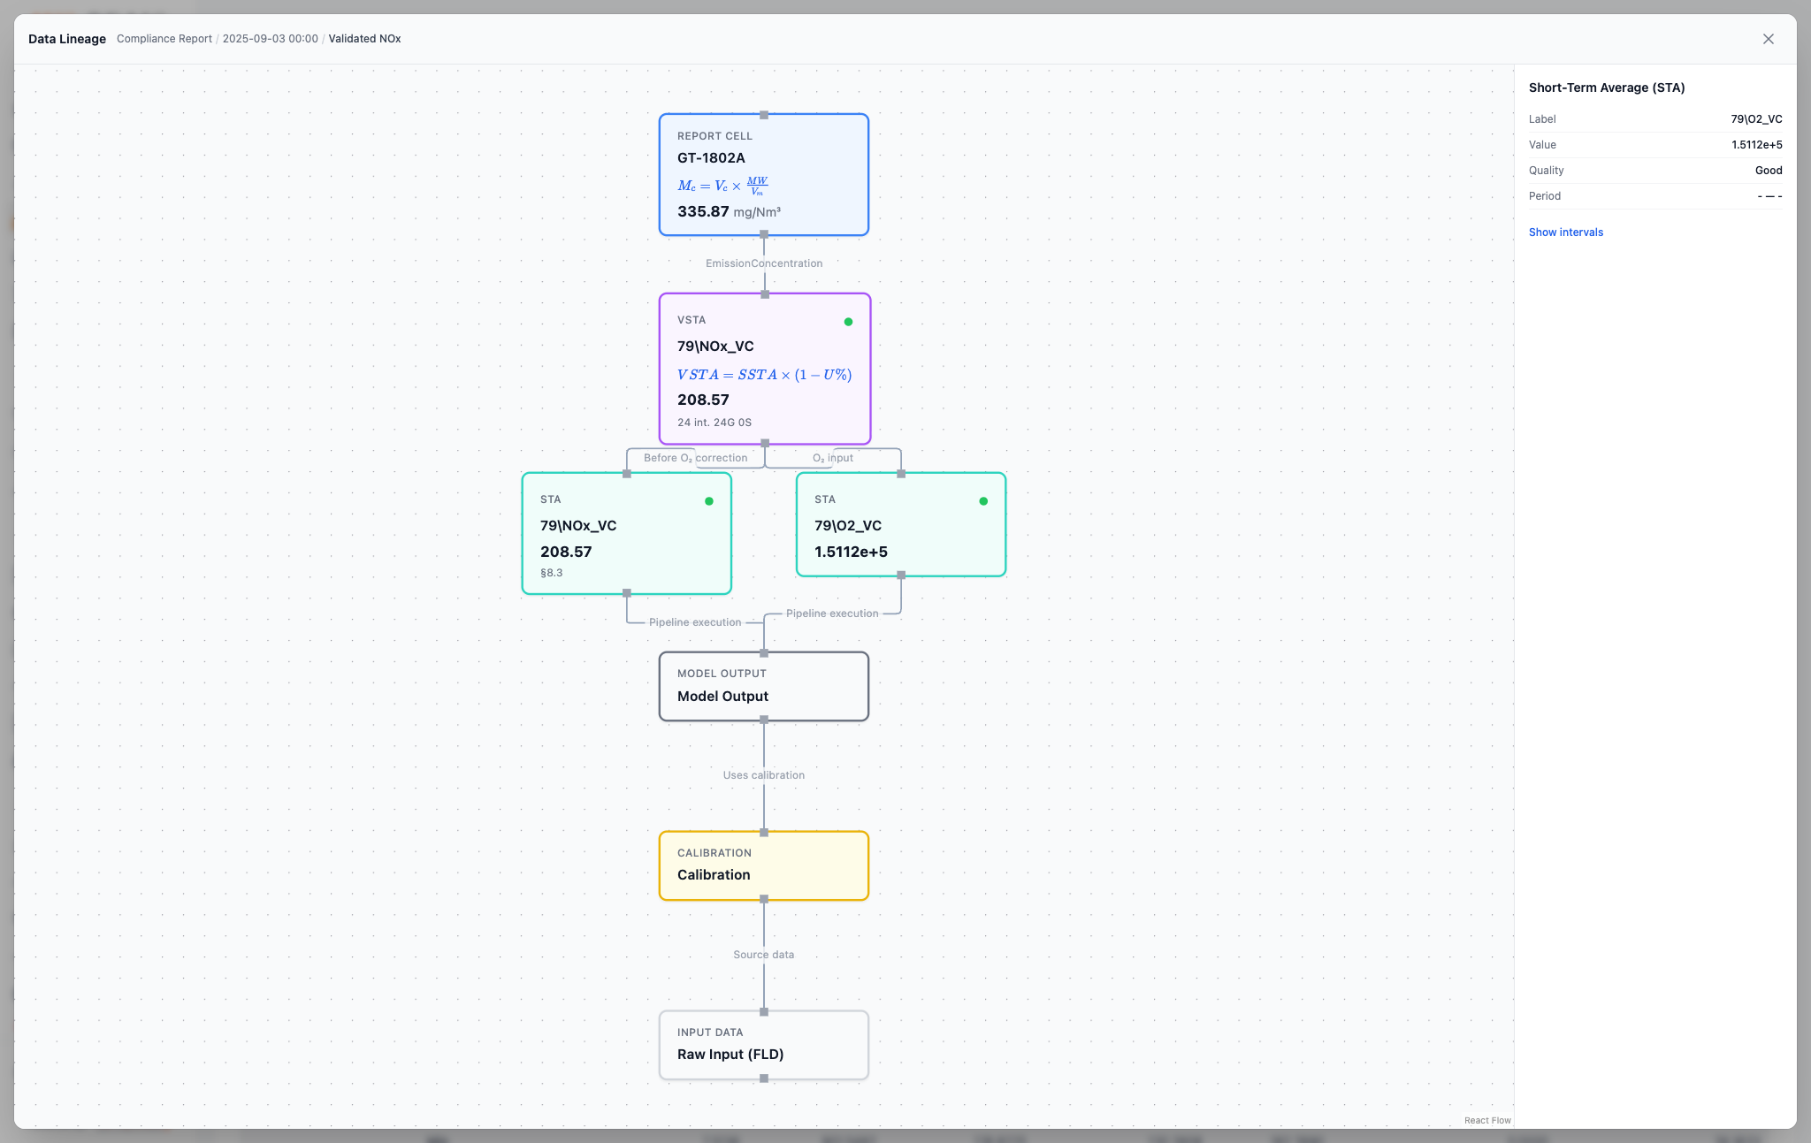Select the Raw Input (FLD) node

pyautogui.click(x=764, y=1045)
